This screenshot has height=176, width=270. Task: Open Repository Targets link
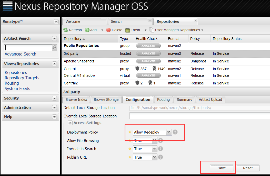pyautogui.click(x=22, y=78)
